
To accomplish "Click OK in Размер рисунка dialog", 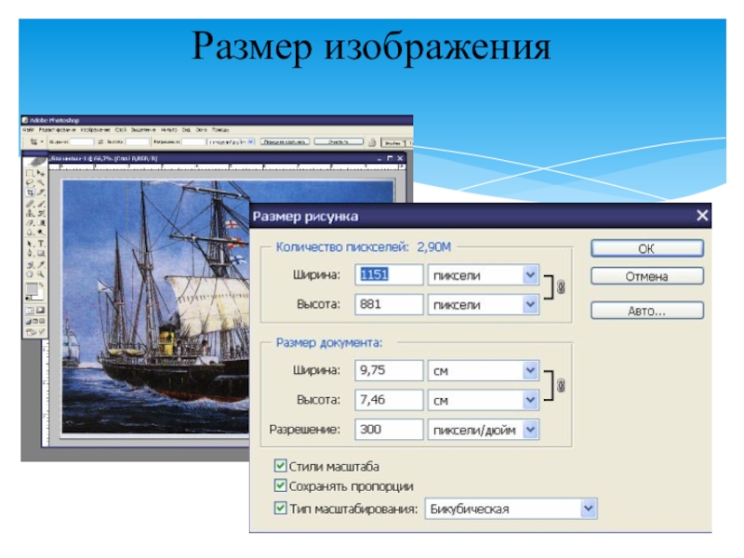I will click(x=646, y=248).
